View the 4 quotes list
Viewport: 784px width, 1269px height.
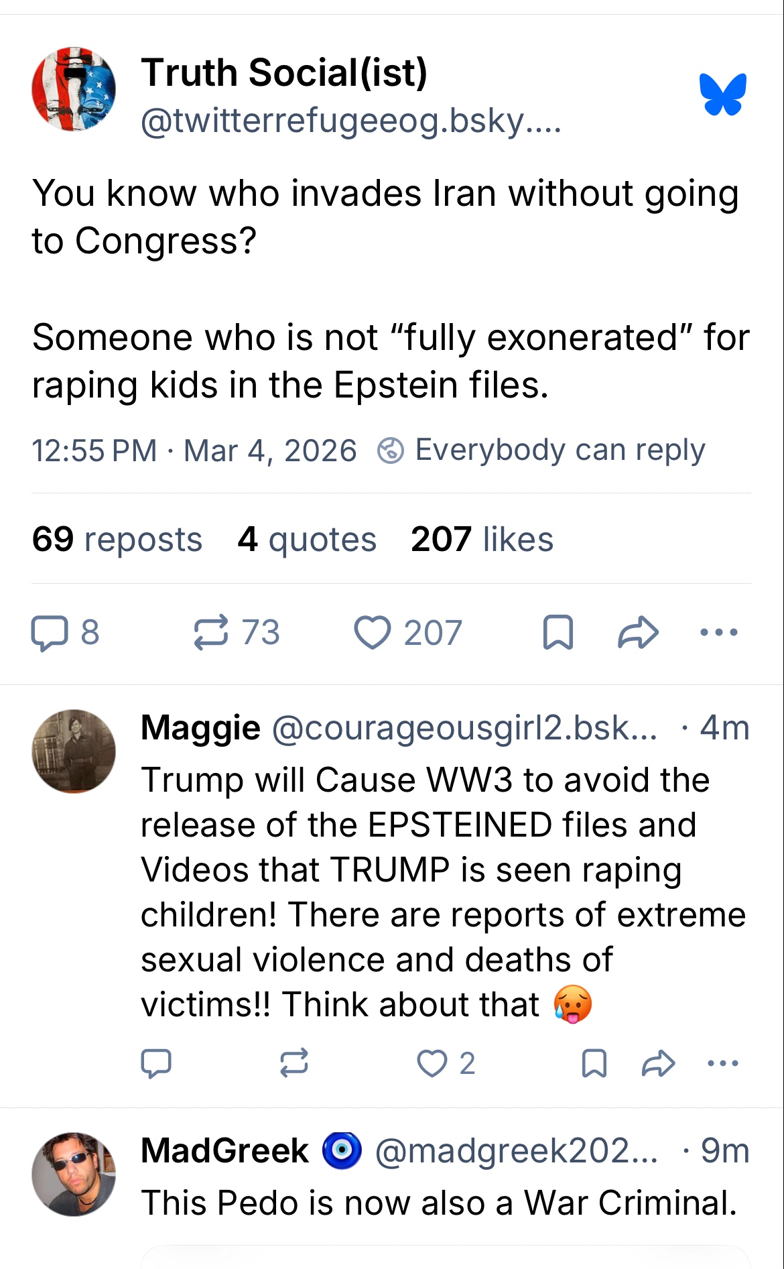coord(307,540)
